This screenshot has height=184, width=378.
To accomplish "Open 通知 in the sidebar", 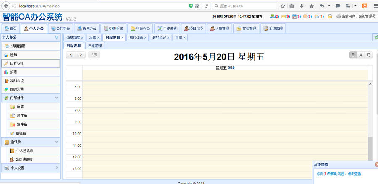I will point(30,55).
